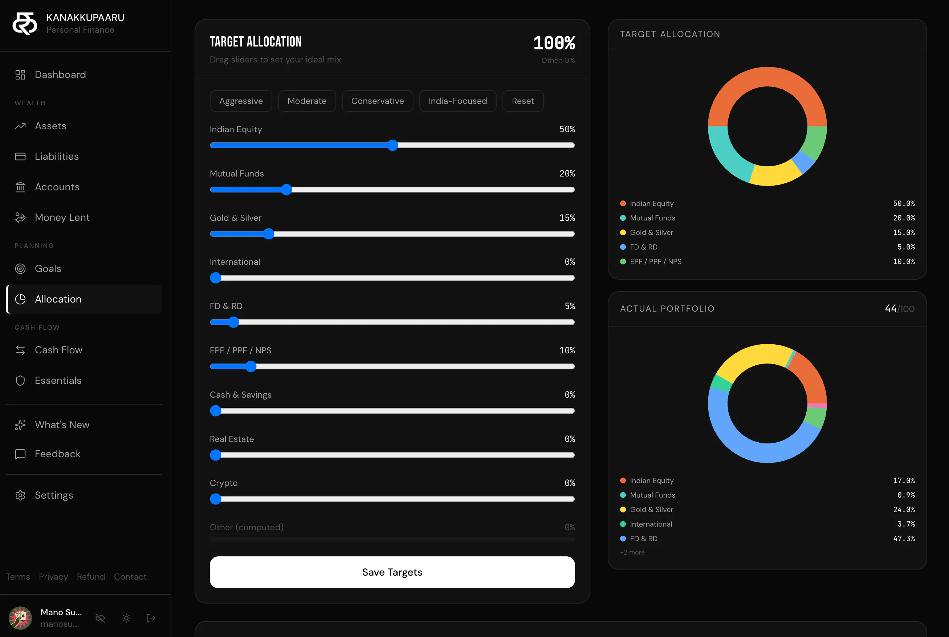
Task: Apply the Aggressive preset
Action: [x=241, y=101]
